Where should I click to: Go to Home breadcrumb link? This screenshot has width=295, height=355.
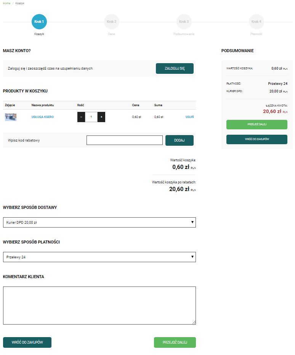(x=6, y=3)
